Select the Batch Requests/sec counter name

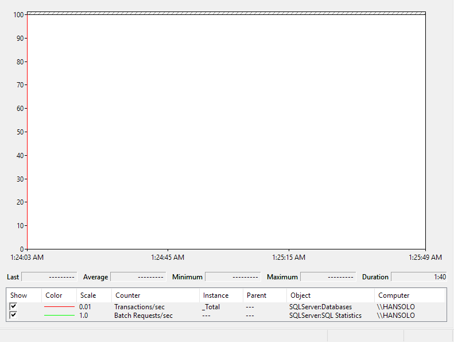click(x=143, y=316)
